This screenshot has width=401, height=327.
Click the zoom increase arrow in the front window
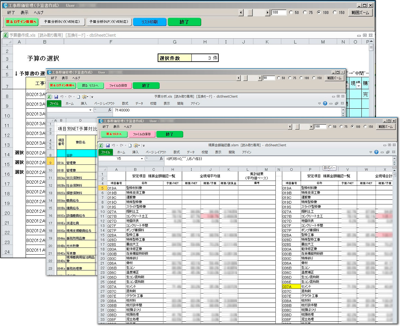pos(311,127)
